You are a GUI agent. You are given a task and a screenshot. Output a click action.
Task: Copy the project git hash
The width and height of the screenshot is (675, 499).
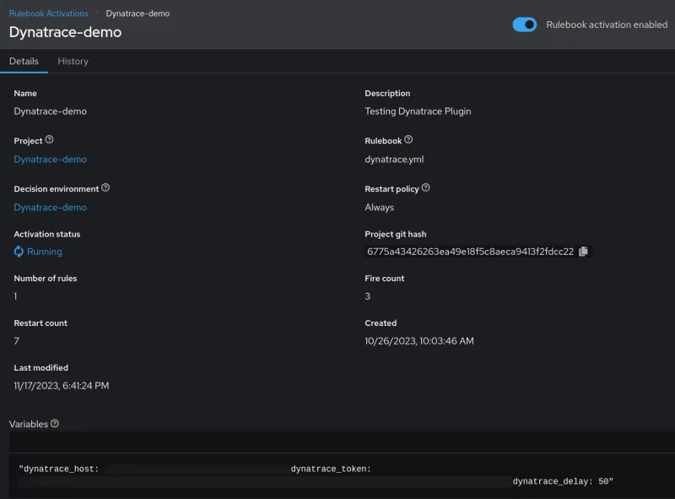click(x=583, y=252)
